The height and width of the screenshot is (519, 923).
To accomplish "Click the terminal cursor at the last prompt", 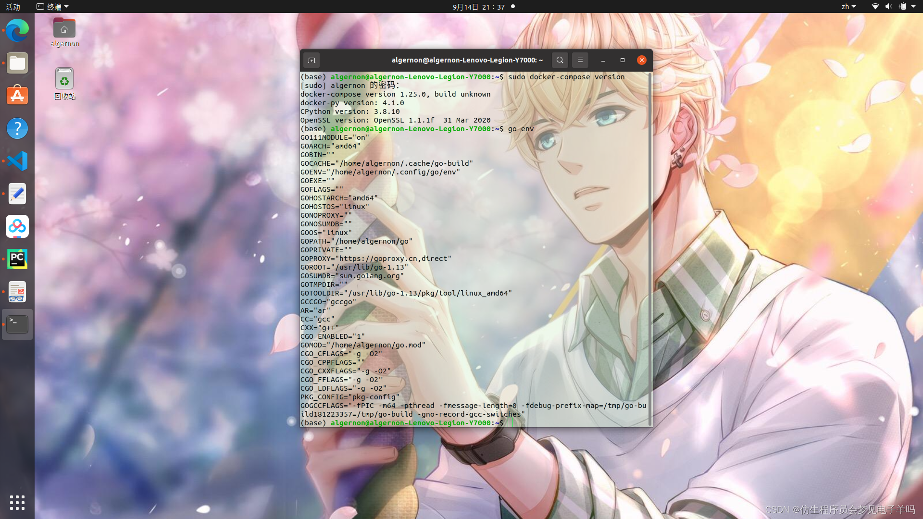I will (511, 423).
